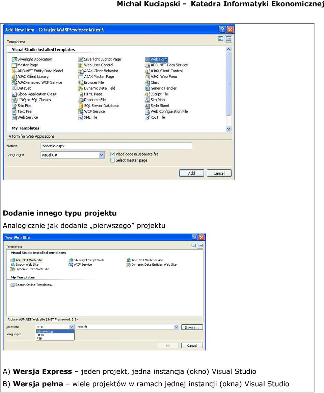Select HTML Page template
324x393 pixels.
point(90,94)
